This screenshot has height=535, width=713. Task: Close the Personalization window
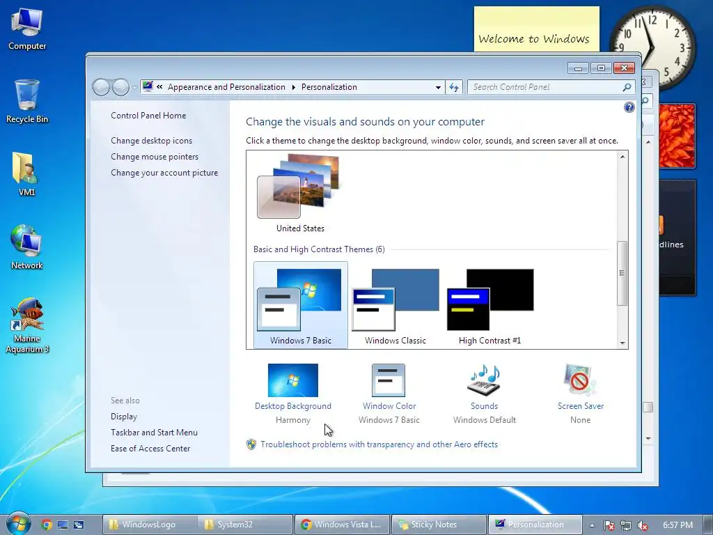[x=624, y=68]
